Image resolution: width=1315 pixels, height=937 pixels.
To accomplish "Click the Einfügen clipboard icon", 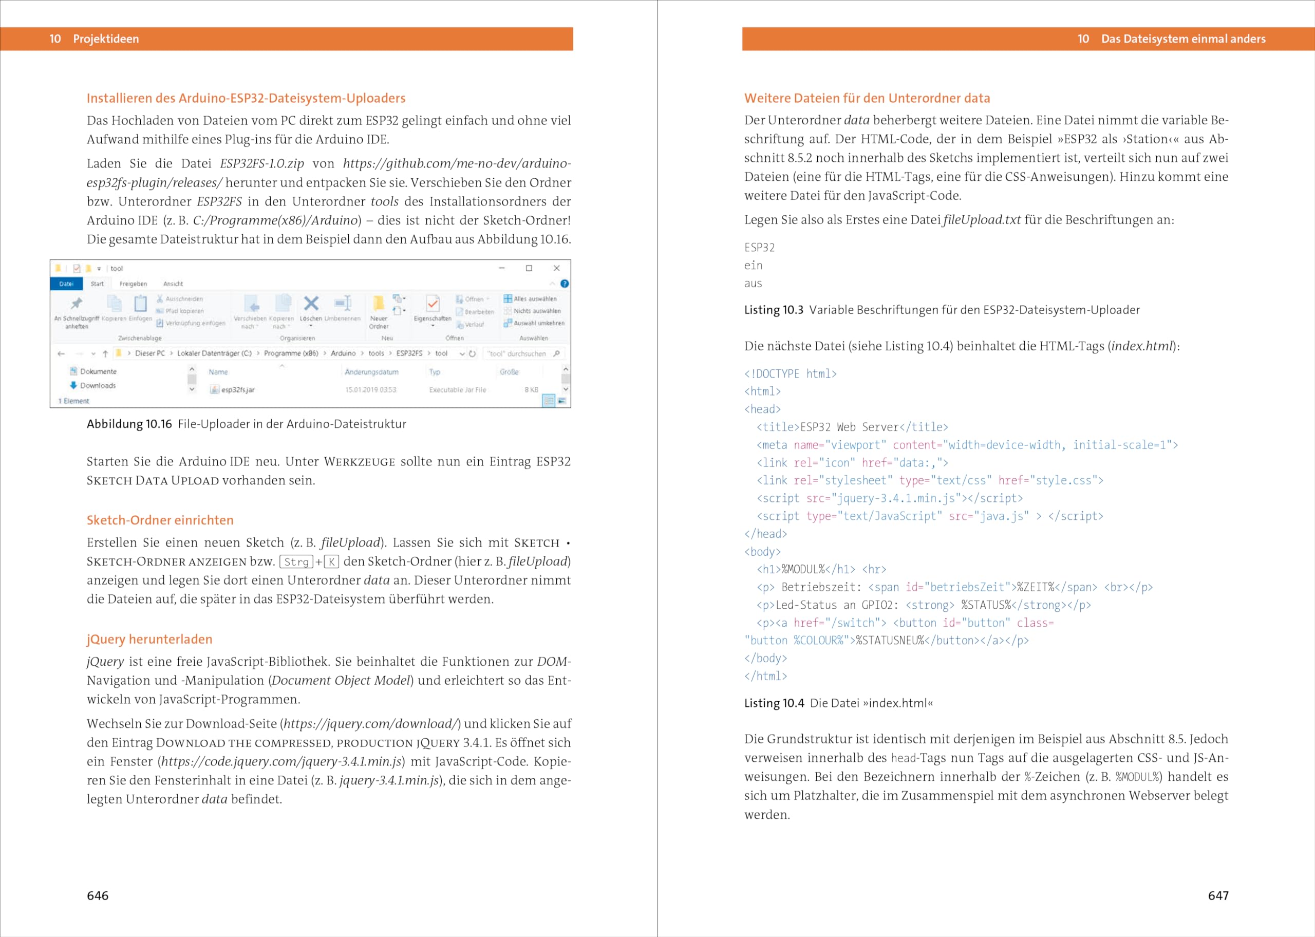I will [x=140, y=303].
